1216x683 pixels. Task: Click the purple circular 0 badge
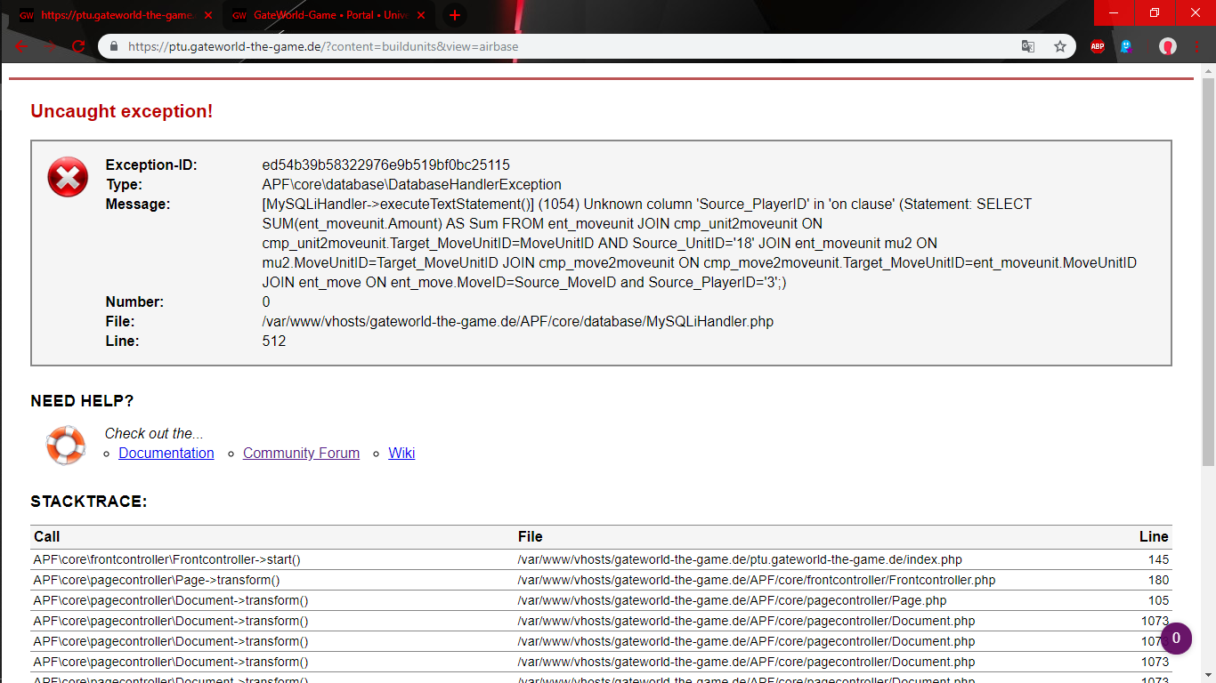[1176, 638]
